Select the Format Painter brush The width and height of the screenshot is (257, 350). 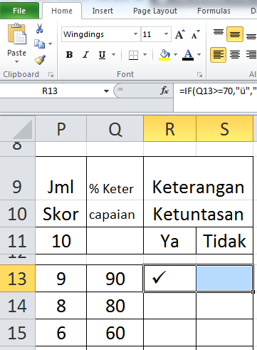point(40,60)
